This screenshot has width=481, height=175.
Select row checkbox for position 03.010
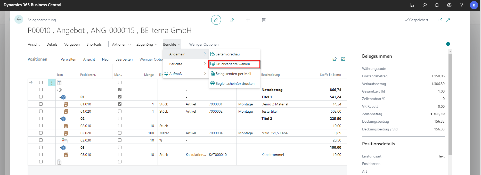click(x=41, y=155)
